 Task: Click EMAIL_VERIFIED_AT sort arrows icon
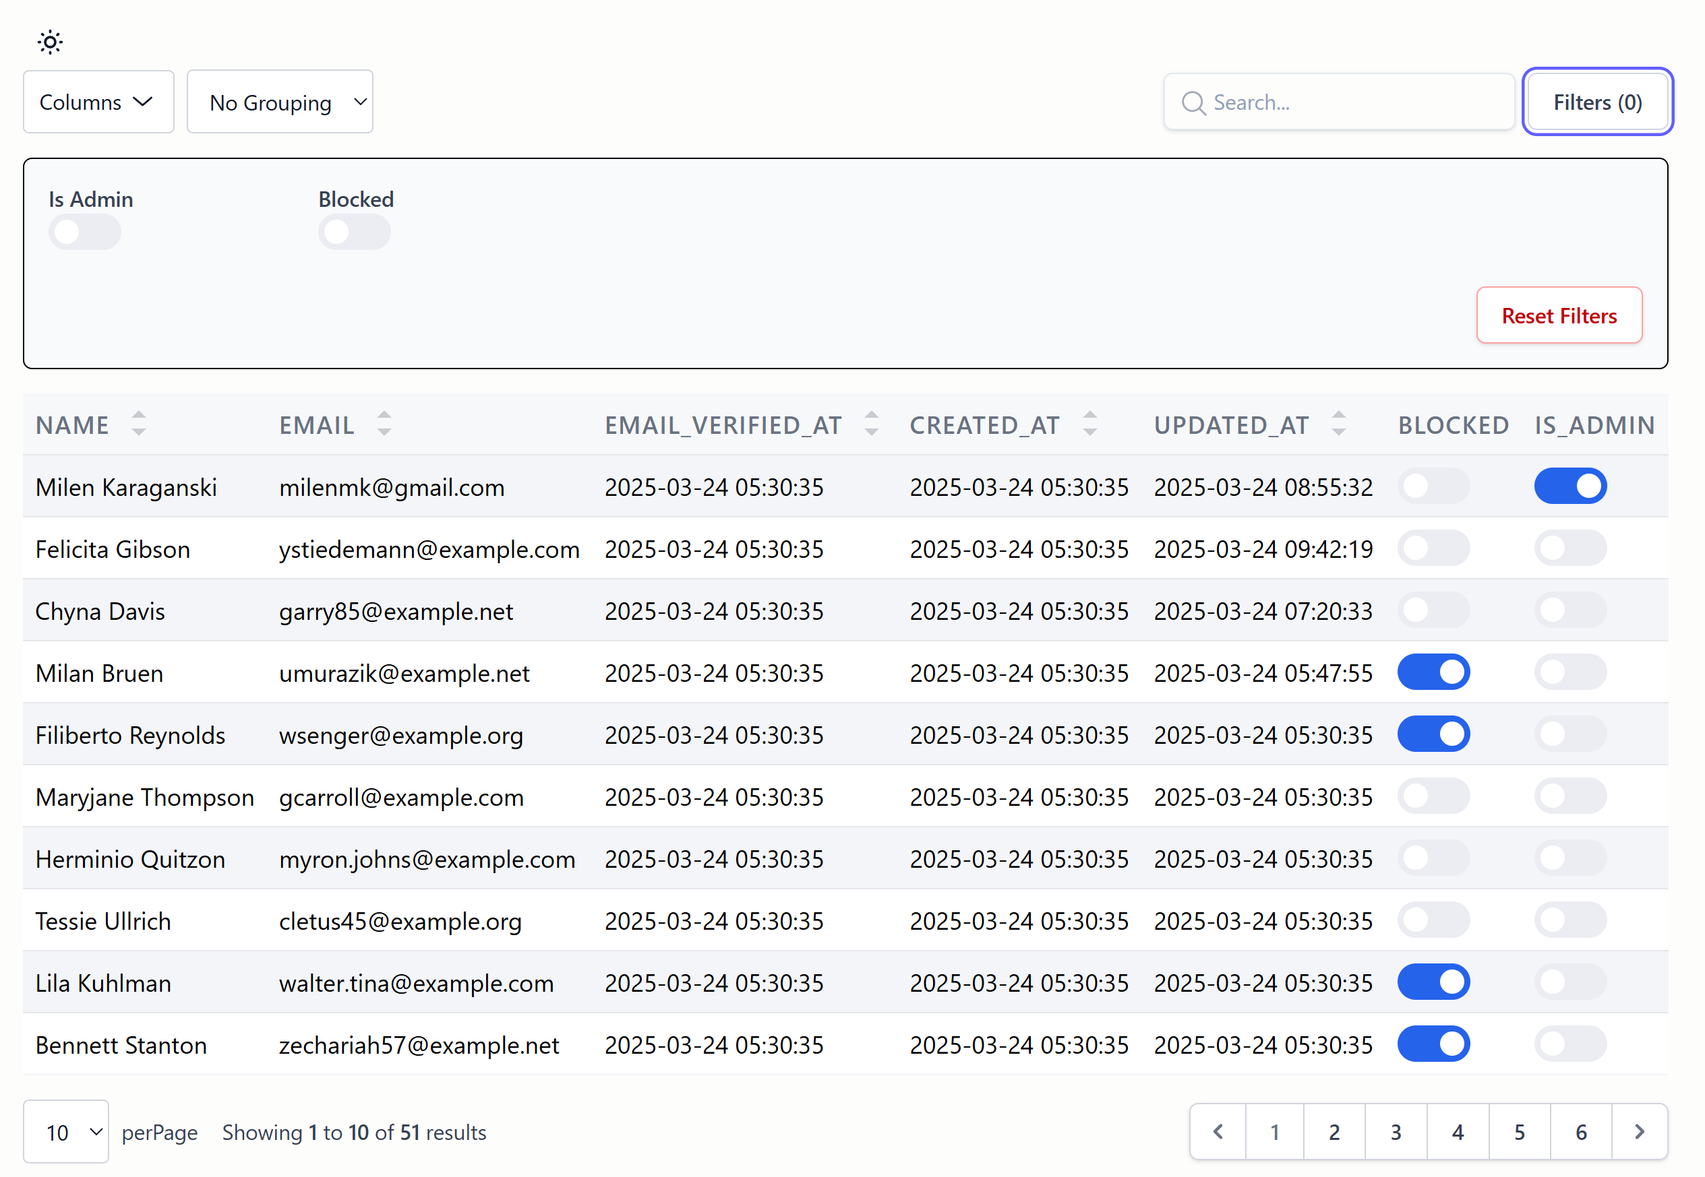coord(871,424)
